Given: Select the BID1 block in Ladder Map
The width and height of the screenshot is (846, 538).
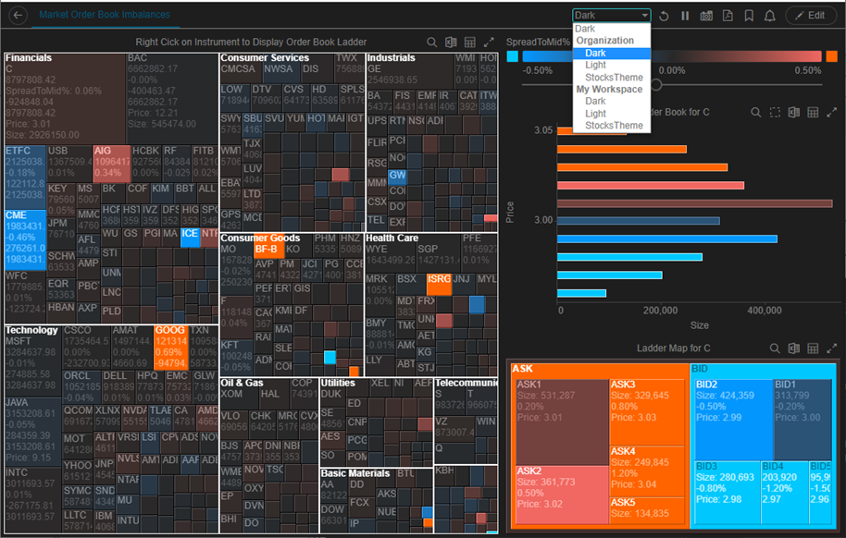Looking at the screenshot, I should 802,420.
